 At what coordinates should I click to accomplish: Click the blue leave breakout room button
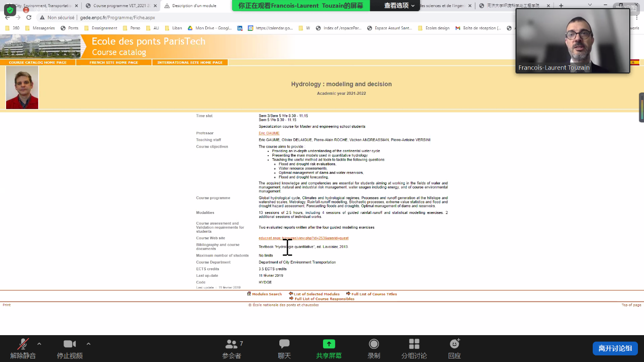(x=615, y=348)
